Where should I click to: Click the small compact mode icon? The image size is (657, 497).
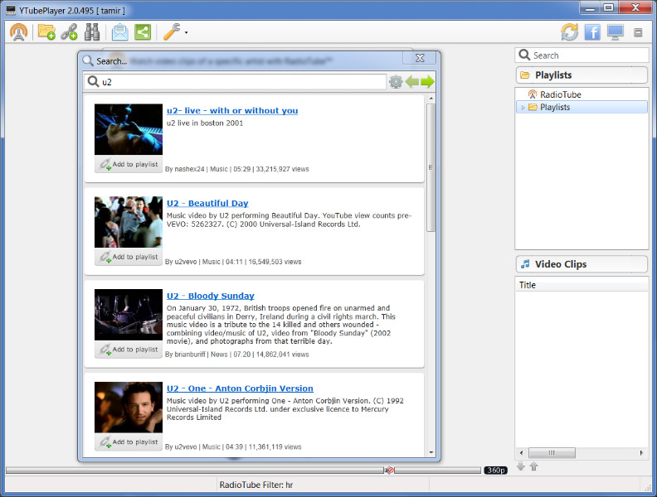(638, 32)
